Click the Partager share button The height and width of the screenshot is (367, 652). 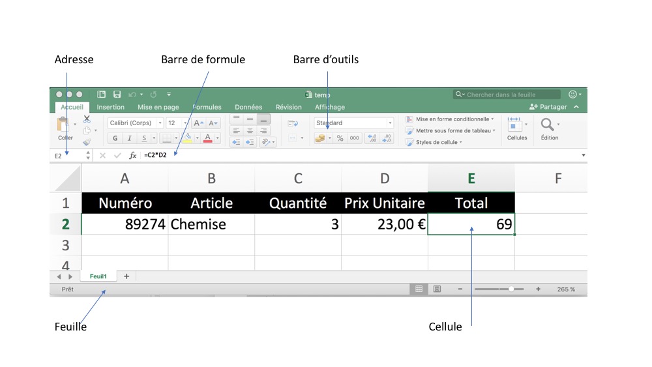pyautogui.click(x=548, y=107)
